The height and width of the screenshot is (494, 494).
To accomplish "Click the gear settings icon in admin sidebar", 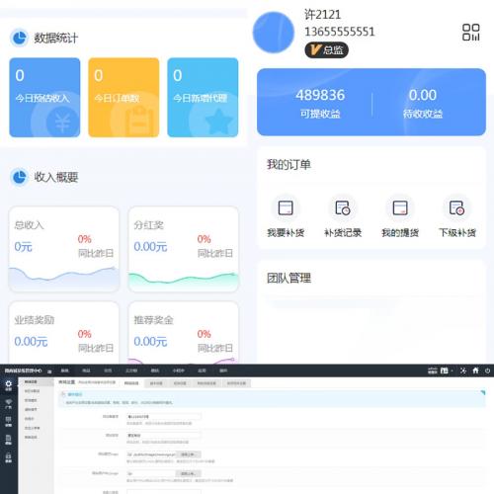I will 9,384.
